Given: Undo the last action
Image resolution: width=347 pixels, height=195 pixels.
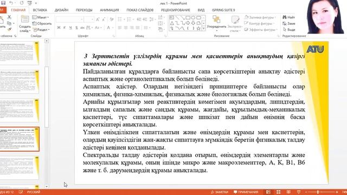Looking at the screenshot, I should [x=11, y=3].
